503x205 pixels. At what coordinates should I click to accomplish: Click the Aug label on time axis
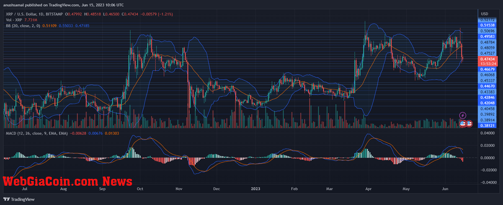tap(63, 189)
